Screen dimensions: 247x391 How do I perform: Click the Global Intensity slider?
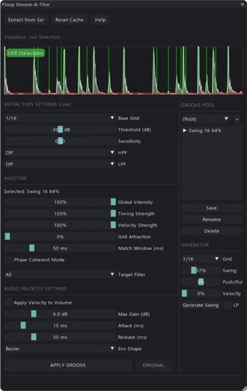(60, 202)
